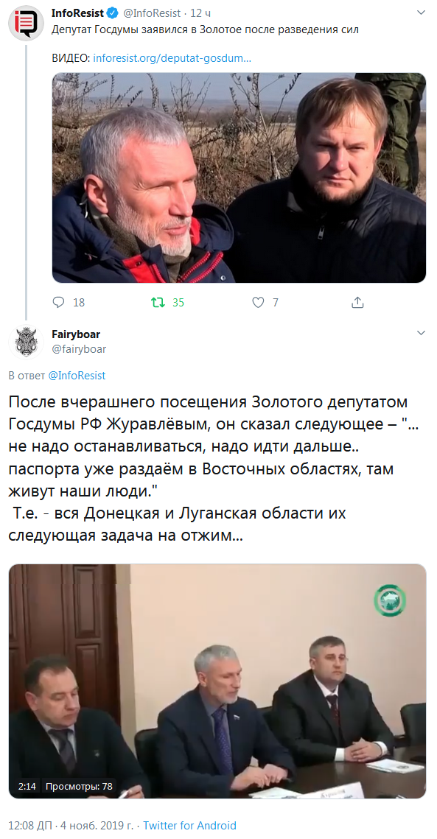
Task: Click the Fairyboar boar avatar
Action: tap(27, 342)
